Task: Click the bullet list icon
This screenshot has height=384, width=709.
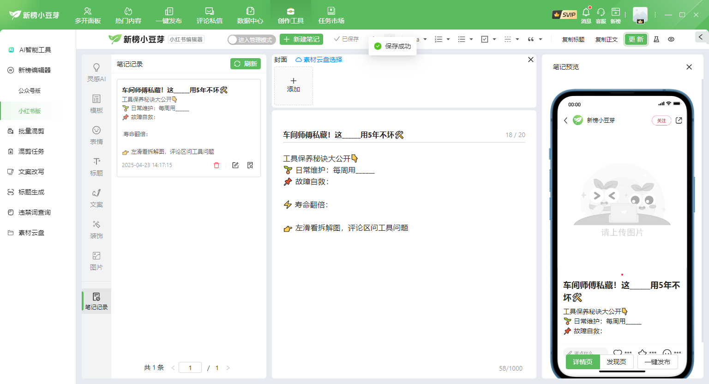Action: [462, 39]
